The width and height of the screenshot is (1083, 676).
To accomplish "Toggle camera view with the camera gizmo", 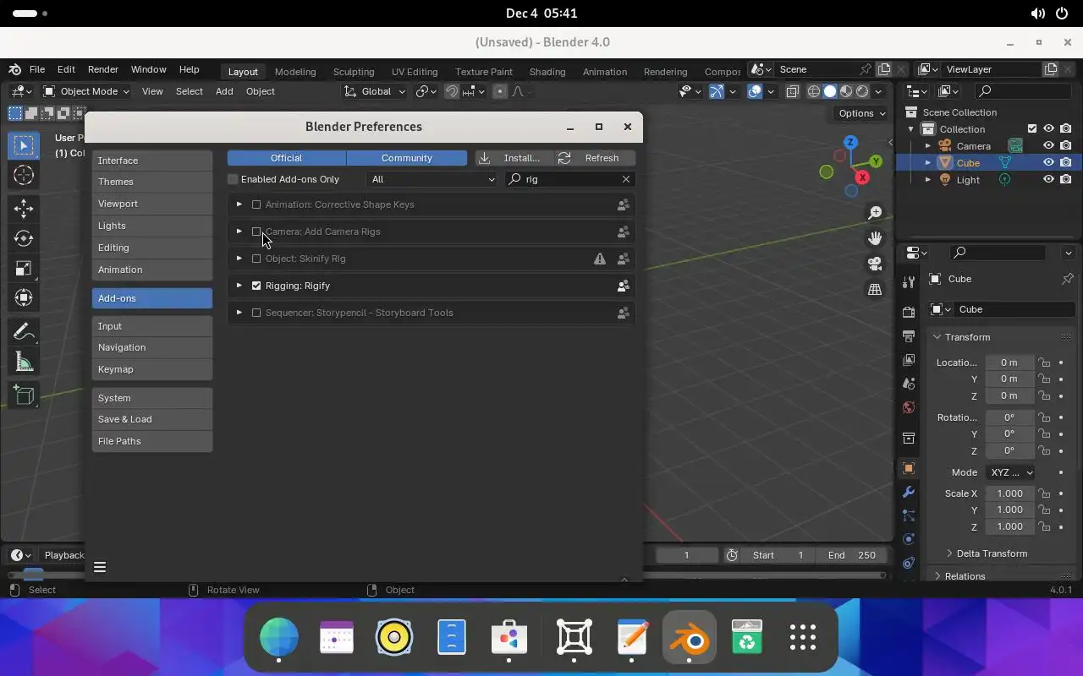I will [x=875, y=264].
